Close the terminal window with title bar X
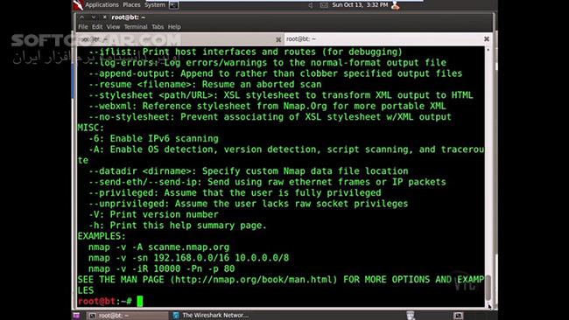The height and width of the screenshot is (320, 569). pos(104,17)
